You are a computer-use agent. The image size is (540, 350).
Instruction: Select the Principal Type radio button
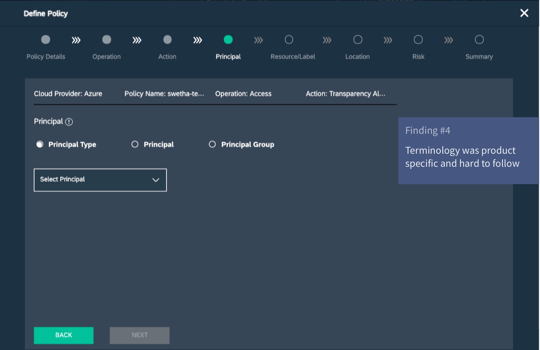40,144
